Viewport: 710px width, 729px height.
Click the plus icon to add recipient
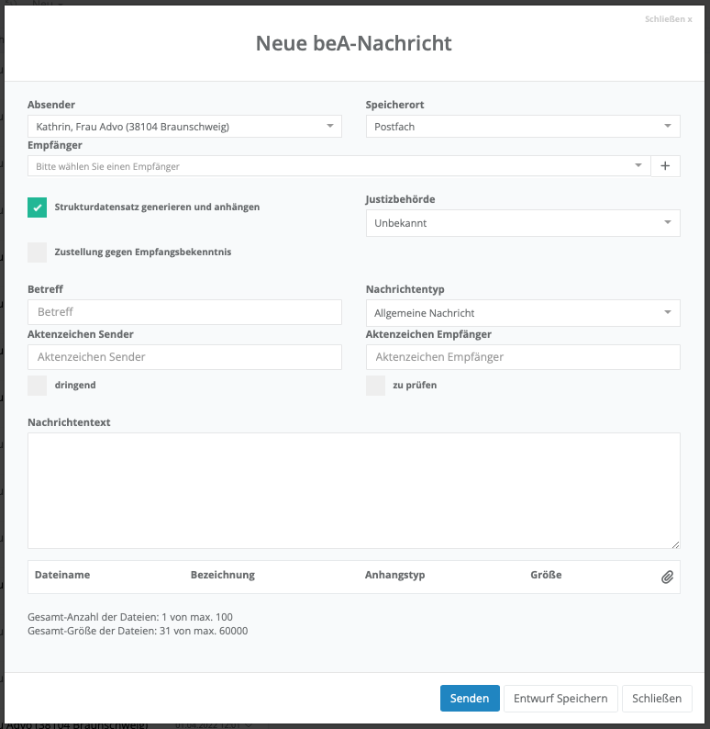pos(665,166)
